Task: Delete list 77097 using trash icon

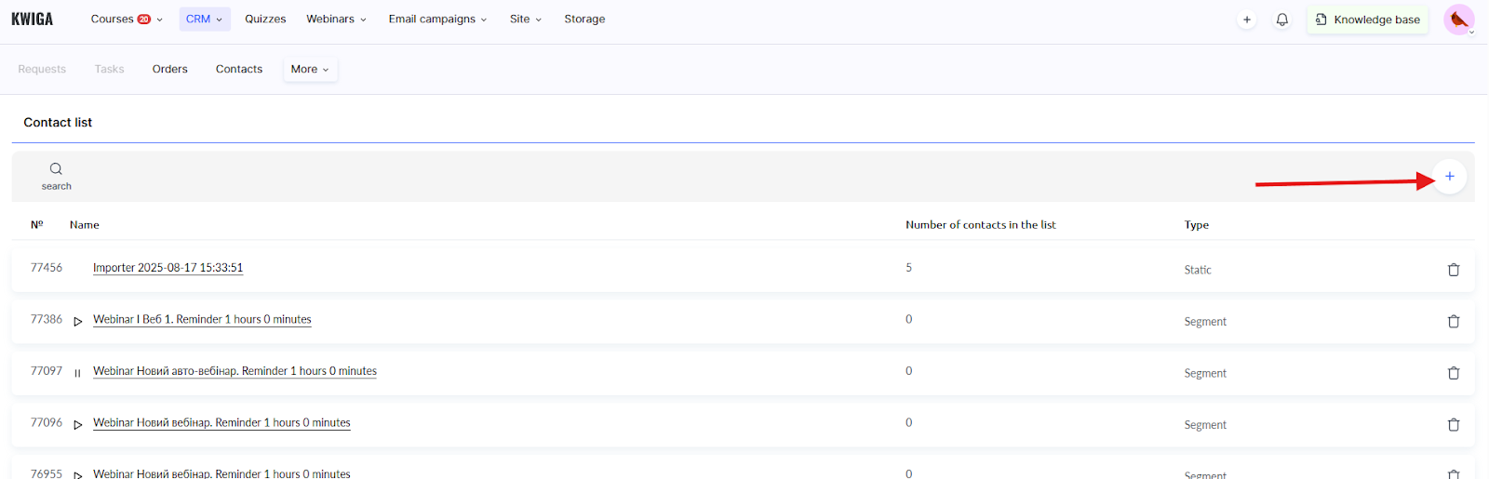Action: [1453, 373]
